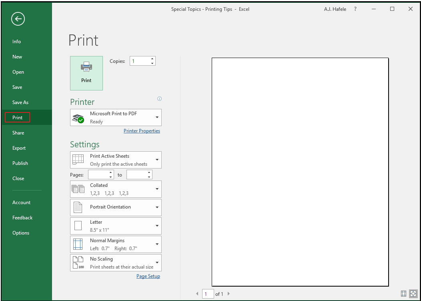Go to previous page arrow in preview
Screen dimensions: 421x301
pyautogui.click(x=197, y=294)
